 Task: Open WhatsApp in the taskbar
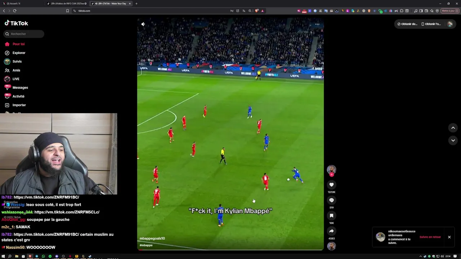pos(43,256)
